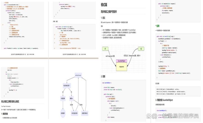The width and height of the screenshot is (203, 123).
Task: Click the "1. 错误思路" heading
Action: point(5,114)
